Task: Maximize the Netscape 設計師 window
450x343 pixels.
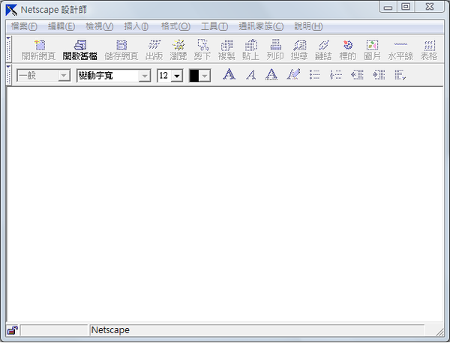Action: pos(406,7)
